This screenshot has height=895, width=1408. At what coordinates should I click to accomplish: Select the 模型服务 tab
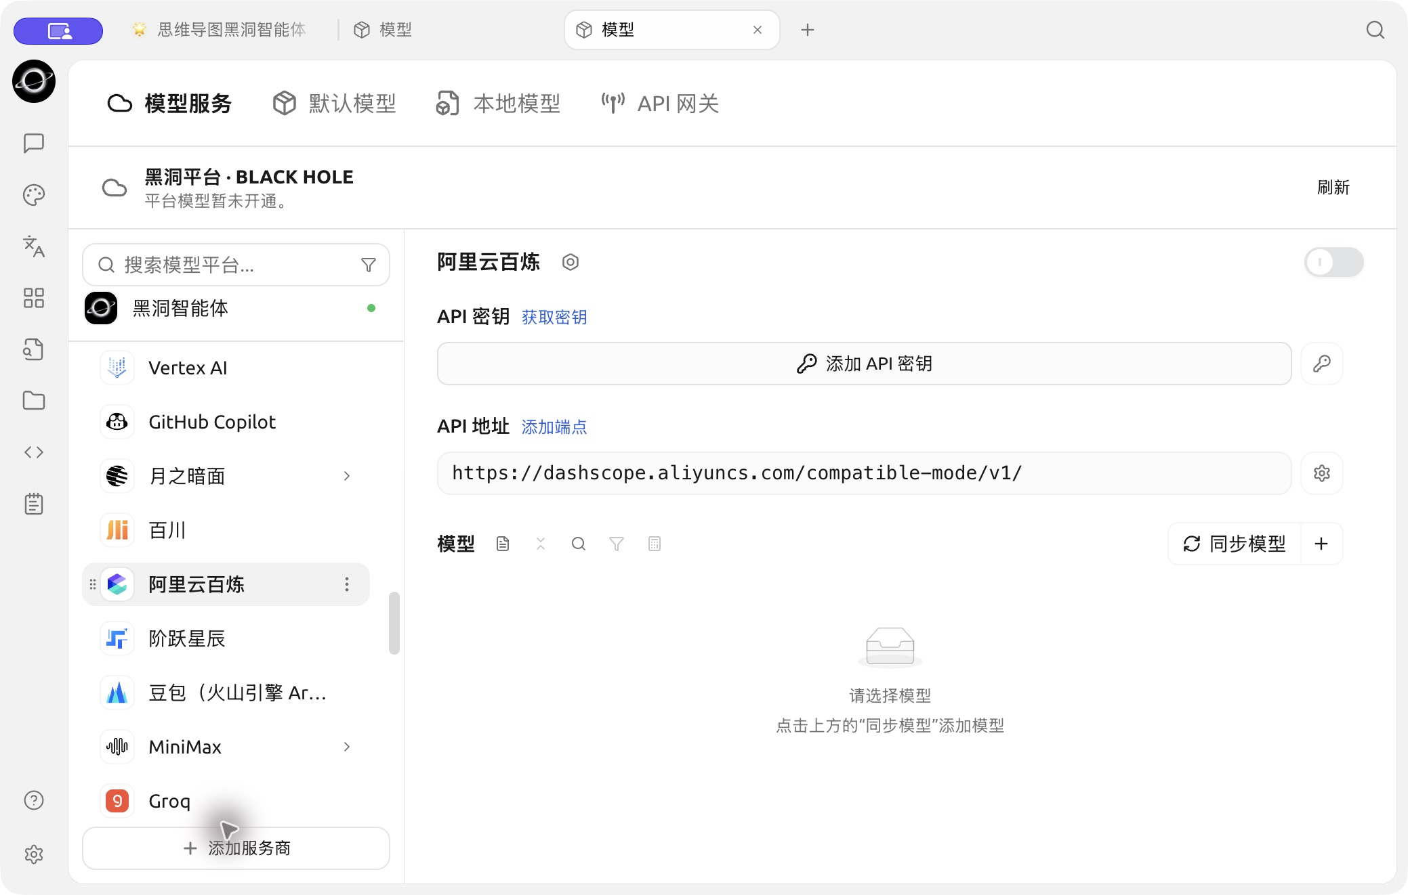click(169, 104)
